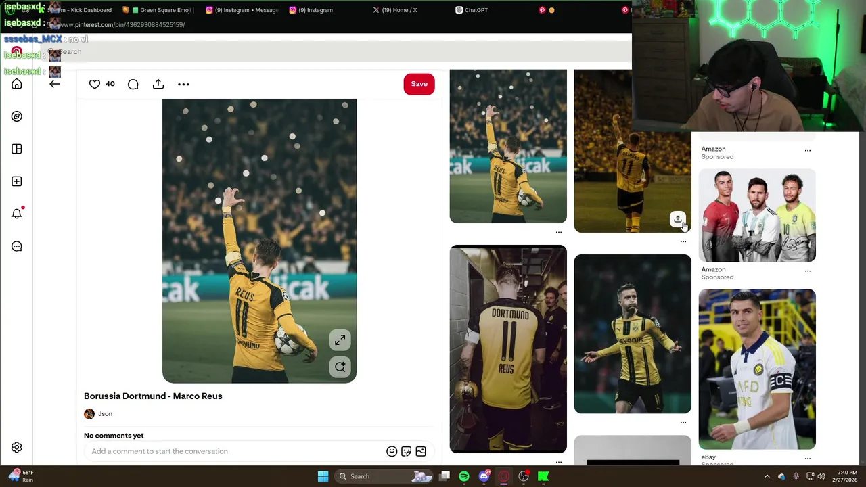The height and width of the screenshot is (487, 866).
Task: Open more options under Reus holding ball pin
Action: [x=559, y=232]
